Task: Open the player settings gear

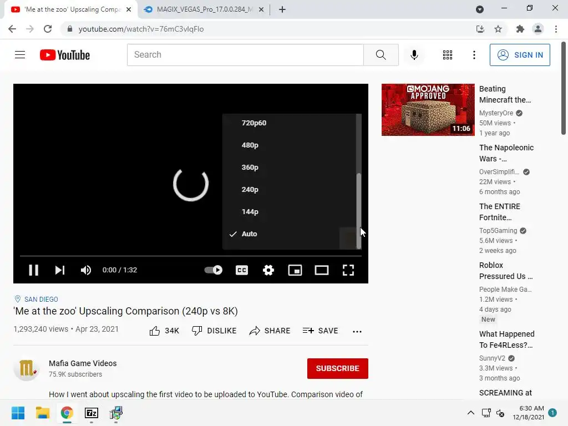Action: click(x=268, y=270)
